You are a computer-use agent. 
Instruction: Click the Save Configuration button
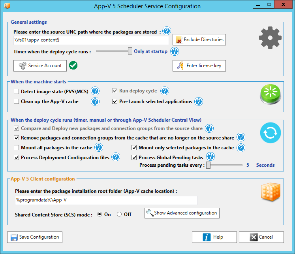pyautogui.click(x=35, y=237)
